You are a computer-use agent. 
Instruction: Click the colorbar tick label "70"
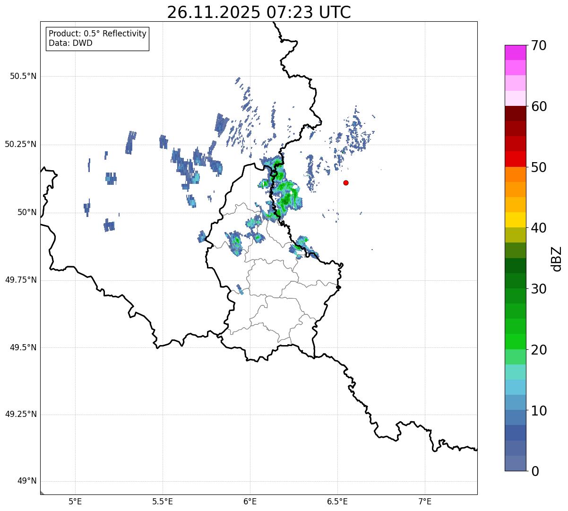pyautogui.click(x=539, y=45)
